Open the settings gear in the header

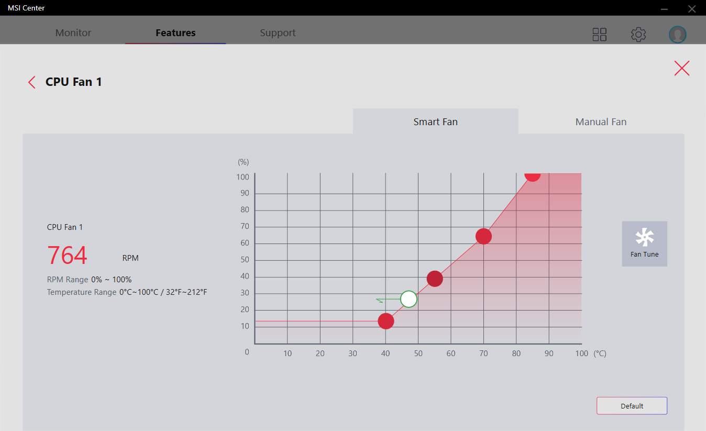[638, 35]
